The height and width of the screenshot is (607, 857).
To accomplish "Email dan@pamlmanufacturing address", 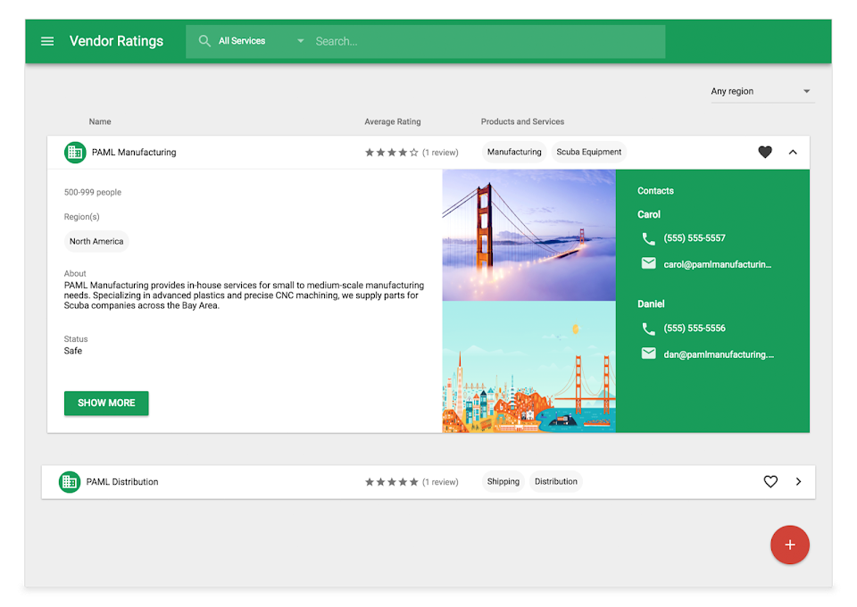I will (719, 354).
